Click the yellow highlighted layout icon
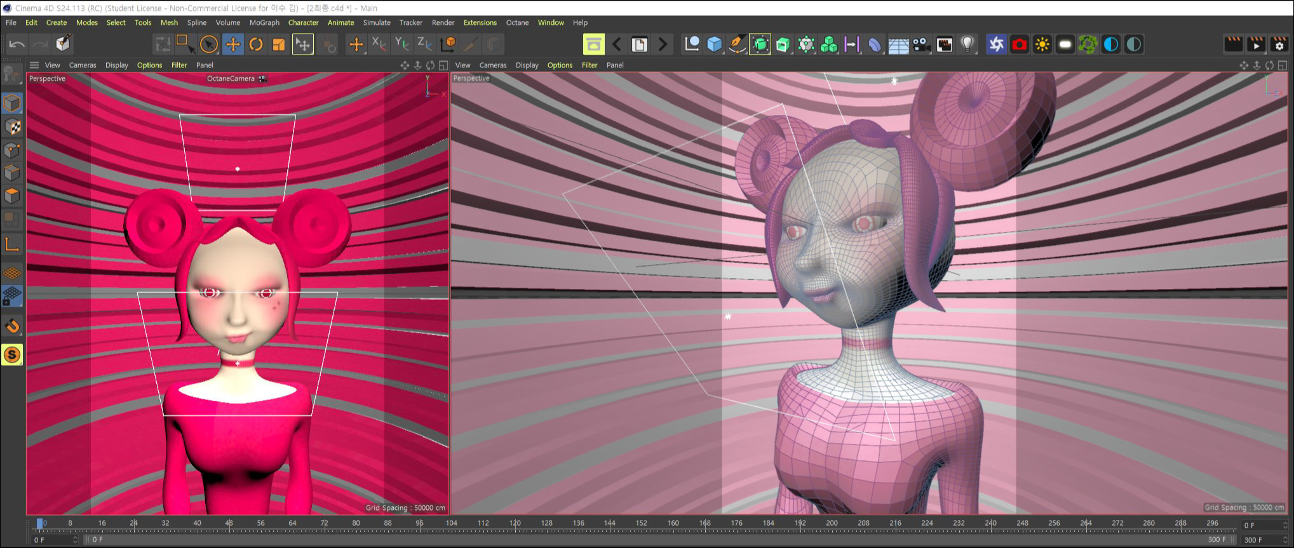Viewport: 1294px width, 548px height. click(x=593, y=44)
